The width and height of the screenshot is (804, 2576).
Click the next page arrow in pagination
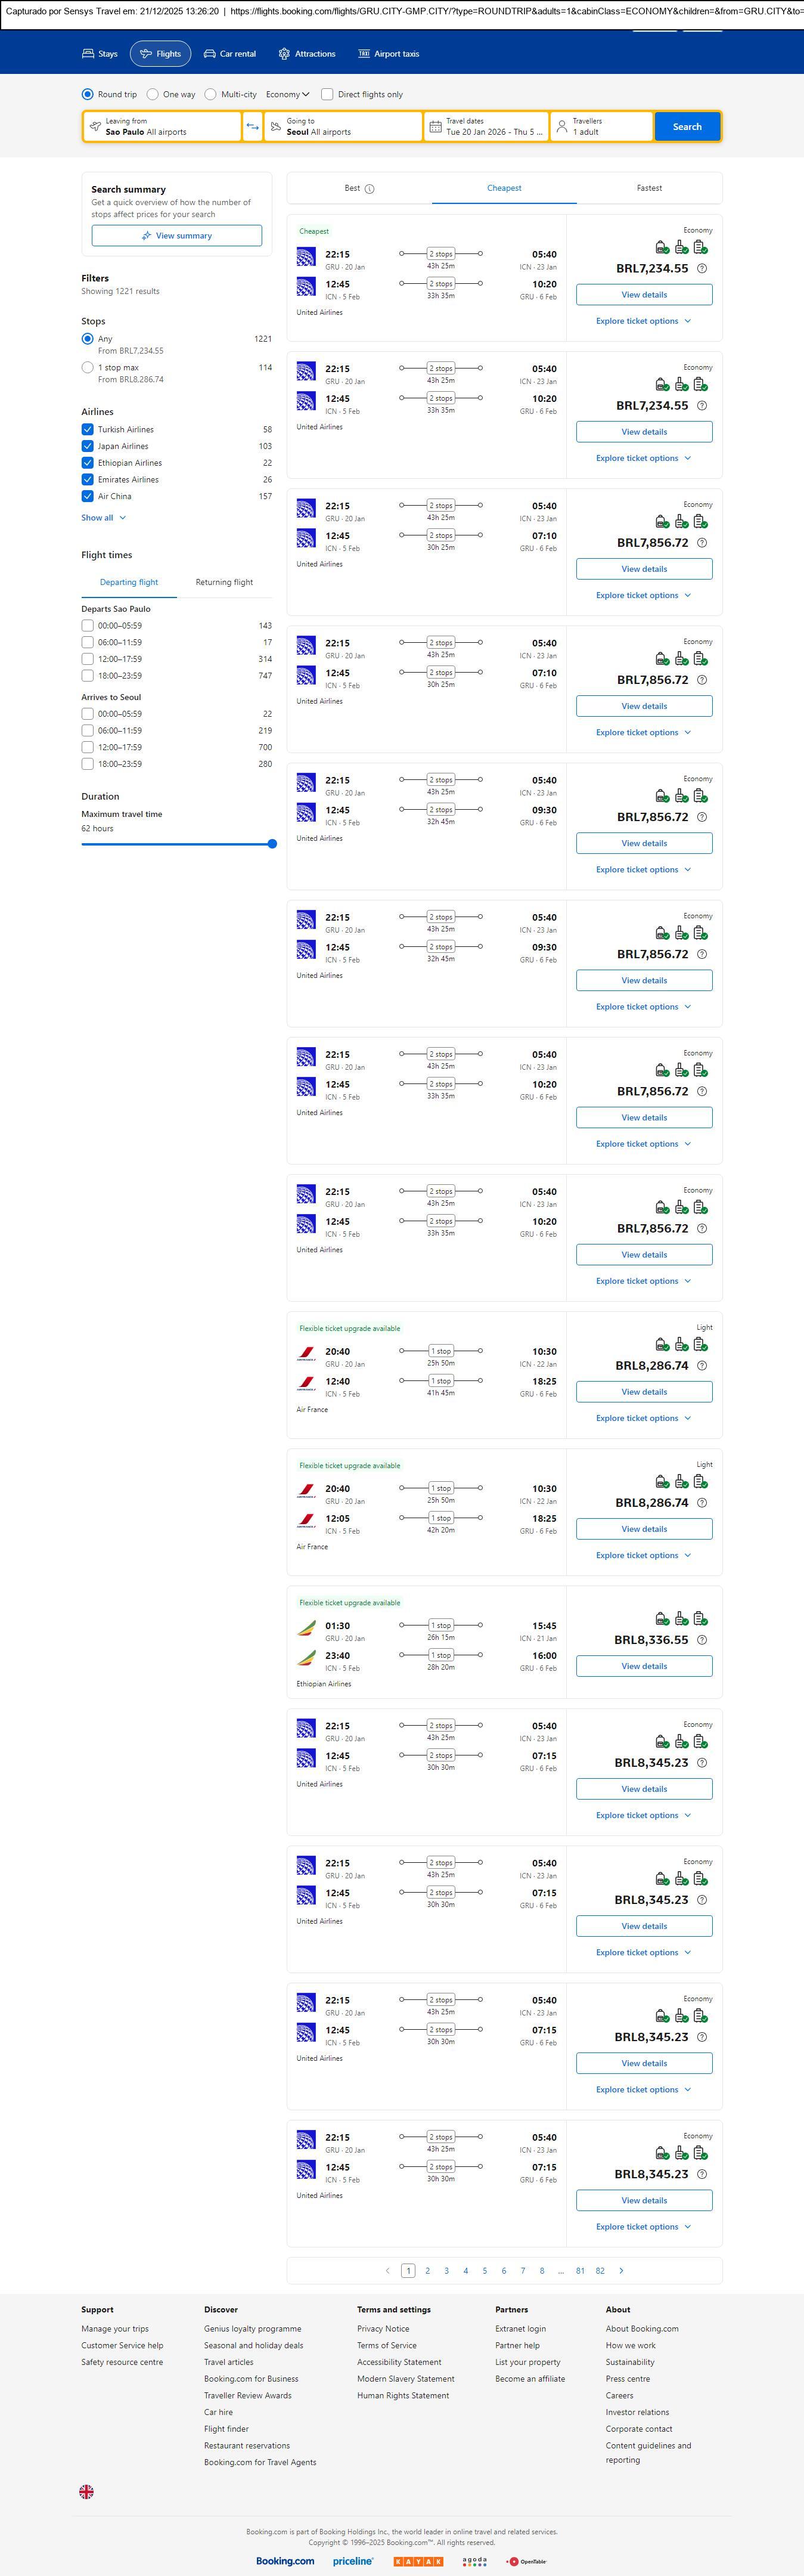click(621, 2270)
